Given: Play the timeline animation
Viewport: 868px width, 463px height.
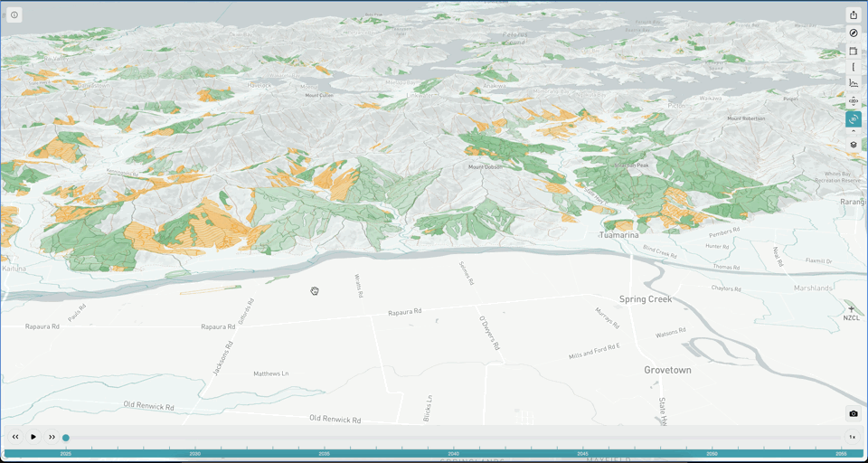Looking at the screenshot, I should (x=33, y=437).
